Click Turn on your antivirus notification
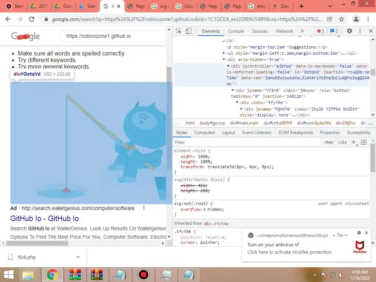This screenshot has height=282, width=376. coord(273,245)
